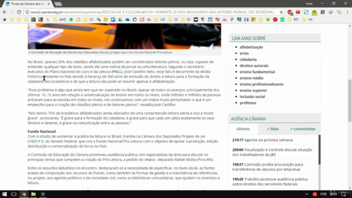Image resolution: width=352 pixels, height=198 pixels.
Task: Click the Agência Câmara news list scrollbar
Action: [x=320, y=150]
